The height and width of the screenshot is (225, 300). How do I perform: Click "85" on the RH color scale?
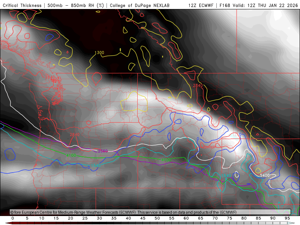(x=258, y=218)
